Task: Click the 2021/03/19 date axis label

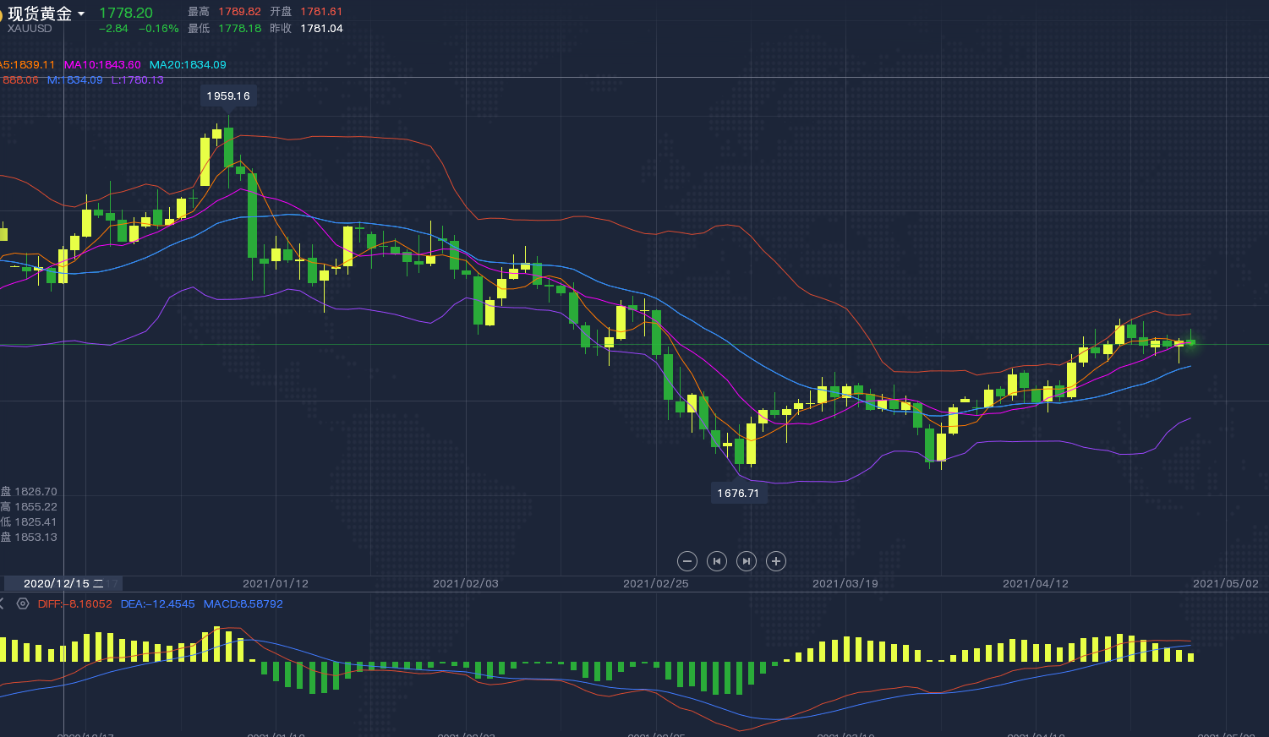Action: click(845, 584)
